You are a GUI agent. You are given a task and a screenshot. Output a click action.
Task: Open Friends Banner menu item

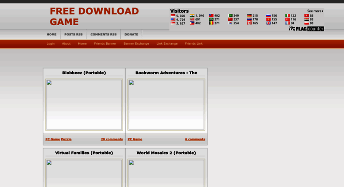pos(105,44)
